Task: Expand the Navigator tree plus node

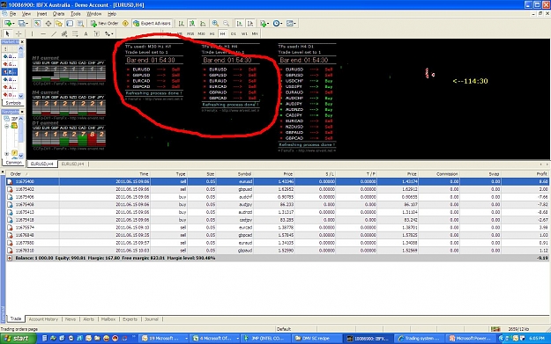Action: (7, 154)
